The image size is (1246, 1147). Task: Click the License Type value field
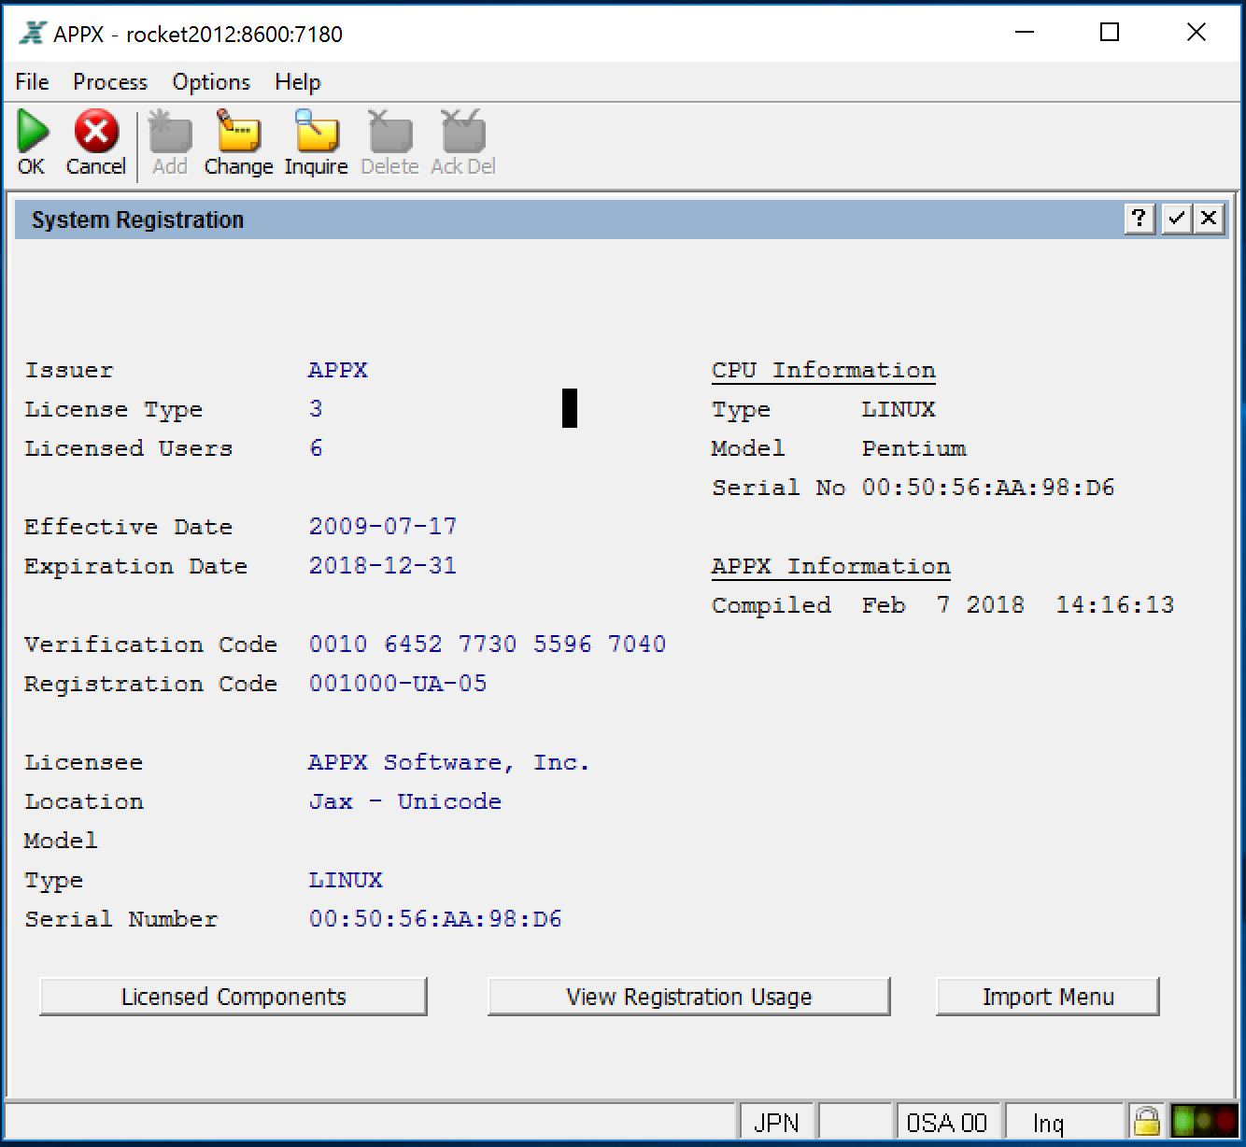coord(316,409)
